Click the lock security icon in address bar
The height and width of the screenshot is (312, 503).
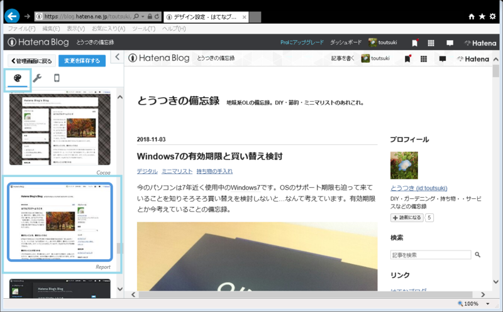[x=150, y=16]
